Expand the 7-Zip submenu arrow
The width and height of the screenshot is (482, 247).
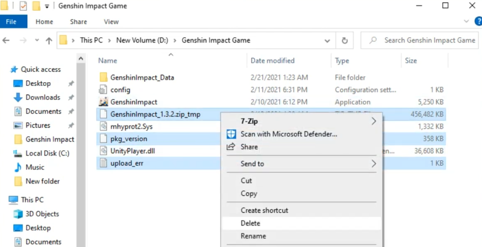[374, 121]
